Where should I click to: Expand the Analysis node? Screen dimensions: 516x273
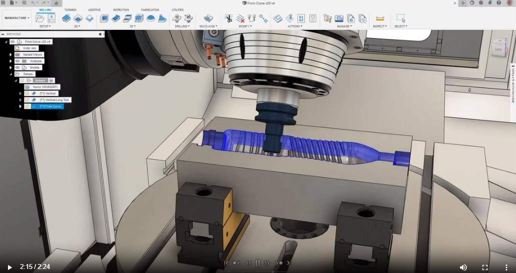coord(11,61)
